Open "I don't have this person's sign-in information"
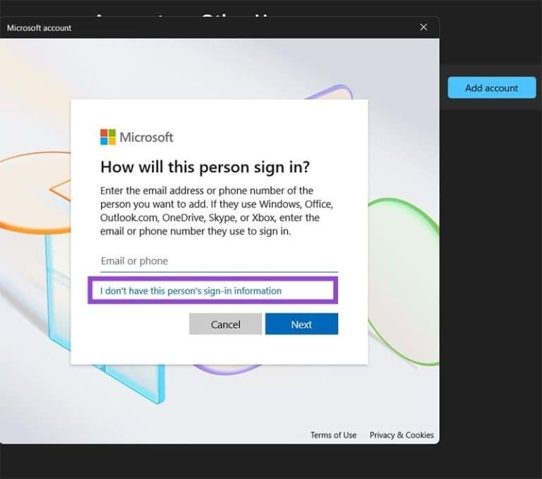This screenshot has width=542, height=479. point(191,291)
